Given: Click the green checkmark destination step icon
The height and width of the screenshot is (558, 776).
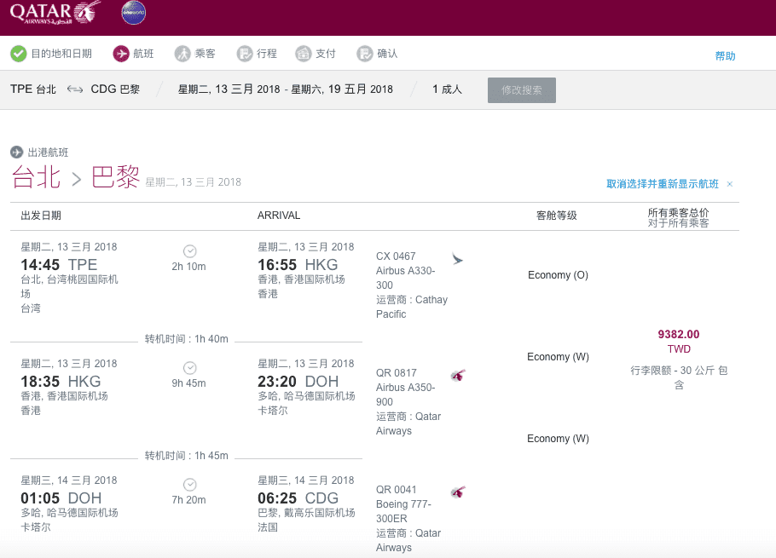Looking at the screenshot, I should click(x=19, y=54).
